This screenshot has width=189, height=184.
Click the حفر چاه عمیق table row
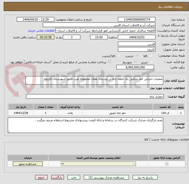click(x=96, y=113)
